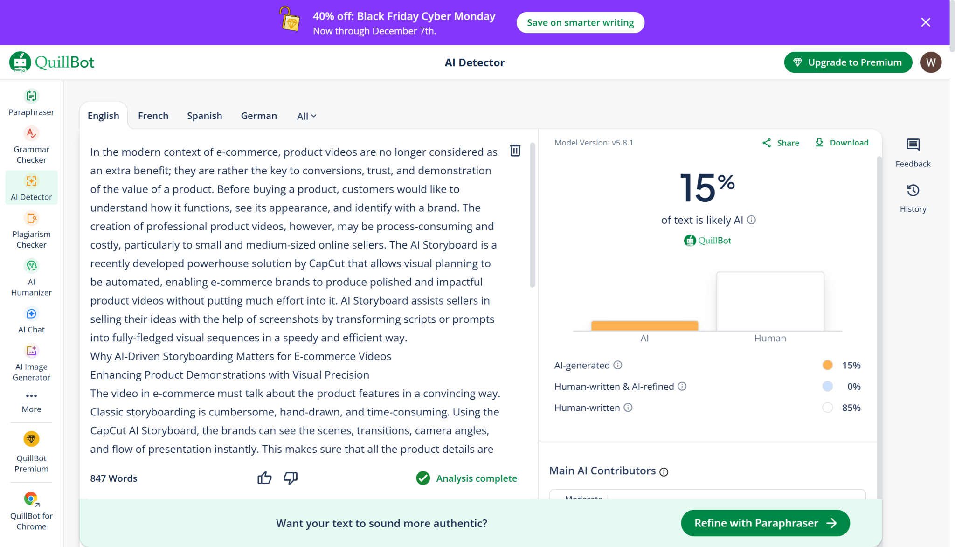Click the thumbs up feedback icon
Image resolution: width=955 pixels, height=547 pixels.
264,478
